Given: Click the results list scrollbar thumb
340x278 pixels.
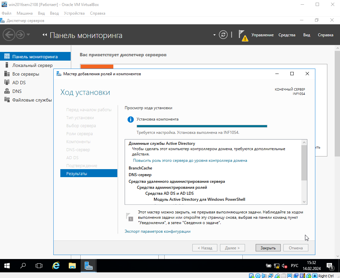Looking at the screenshot, I should point(304,162).
